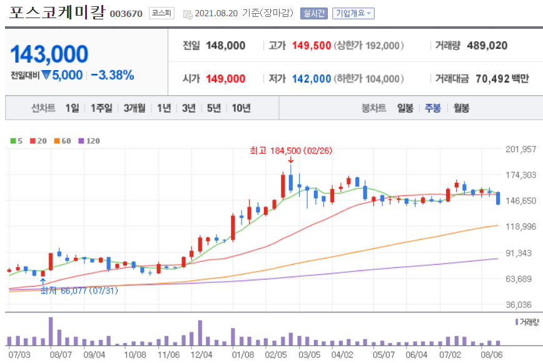Click the purple 거래량 volume legend marker
Screen dimensions: 543x363
(517, 322)
